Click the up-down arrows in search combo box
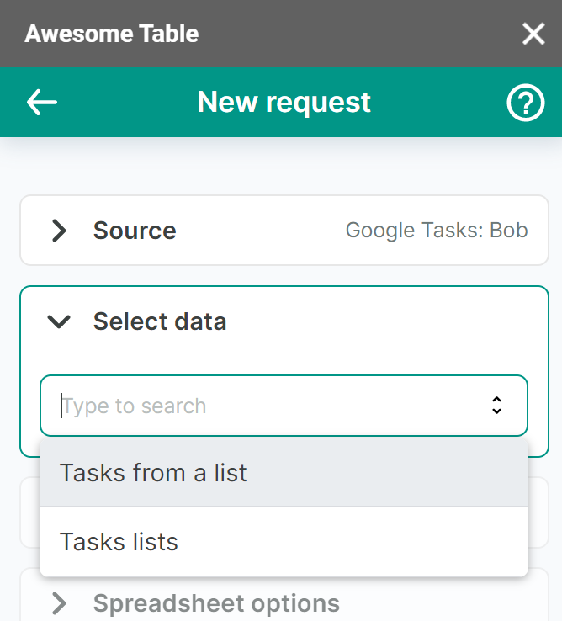562x621 pixels. point(496,406)
